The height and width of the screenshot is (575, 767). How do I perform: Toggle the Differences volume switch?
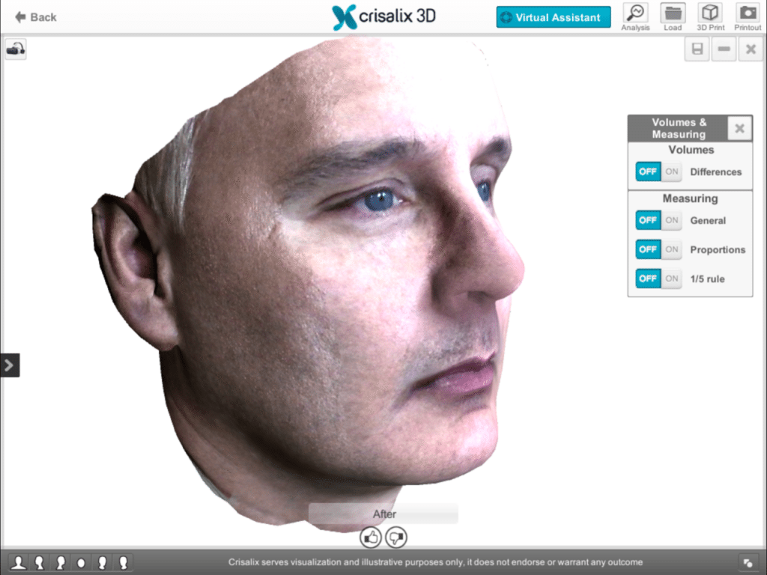(x=658, y=171)
